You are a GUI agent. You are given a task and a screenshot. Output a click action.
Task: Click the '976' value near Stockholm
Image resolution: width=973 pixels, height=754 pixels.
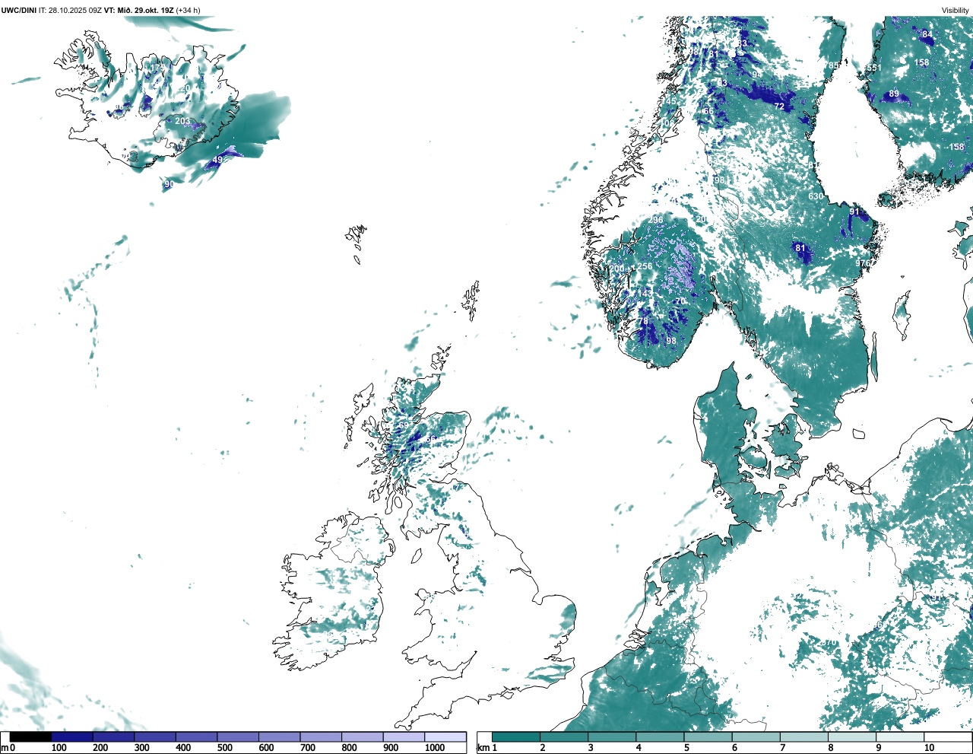click(863, 263)
